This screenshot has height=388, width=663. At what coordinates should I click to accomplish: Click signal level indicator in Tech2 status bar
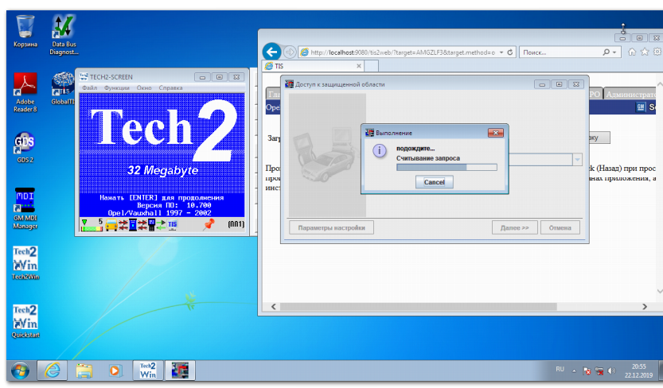(92, 224)
